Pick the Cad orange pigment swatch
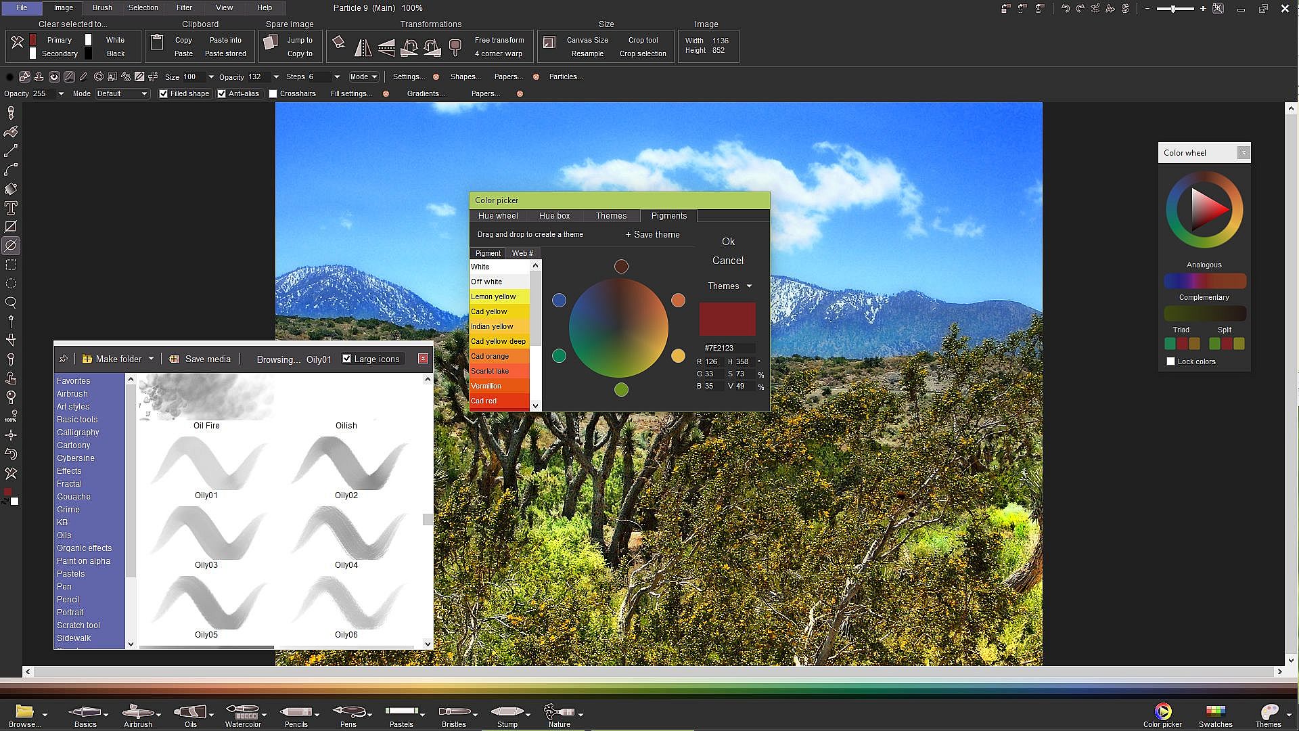The width and height of the screenshot is (1299, 731). coord(499,356)
